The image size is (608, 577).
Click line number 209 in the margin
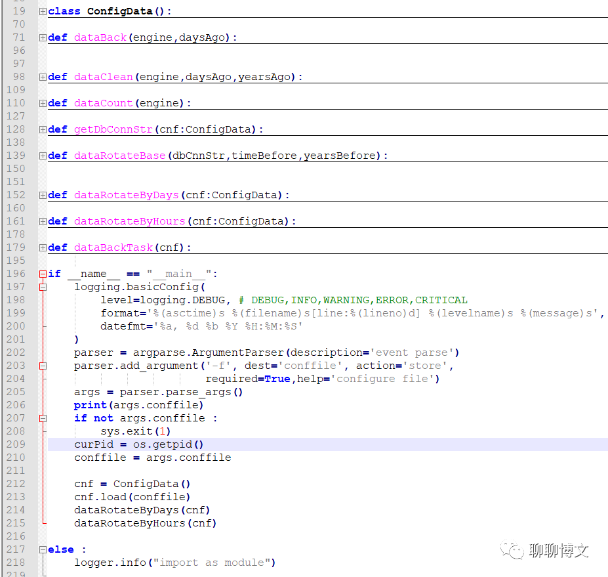click(x=16, y=444)
